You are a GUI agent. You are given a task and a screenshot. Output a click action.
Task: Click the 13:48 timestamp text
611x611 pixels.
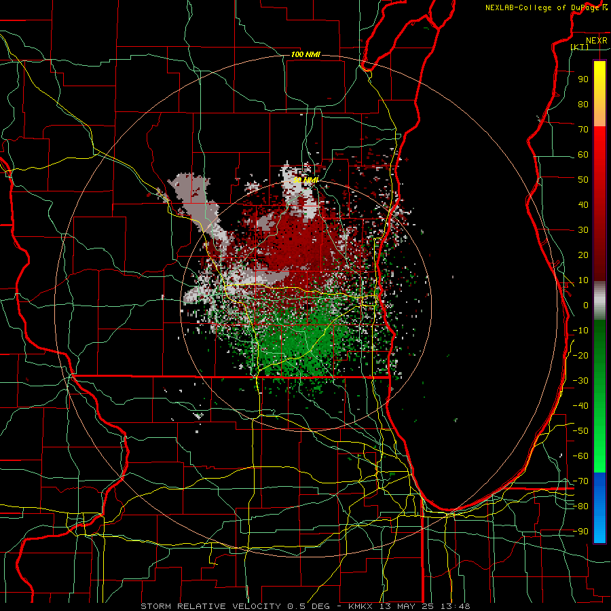click(x=455, y=606)
